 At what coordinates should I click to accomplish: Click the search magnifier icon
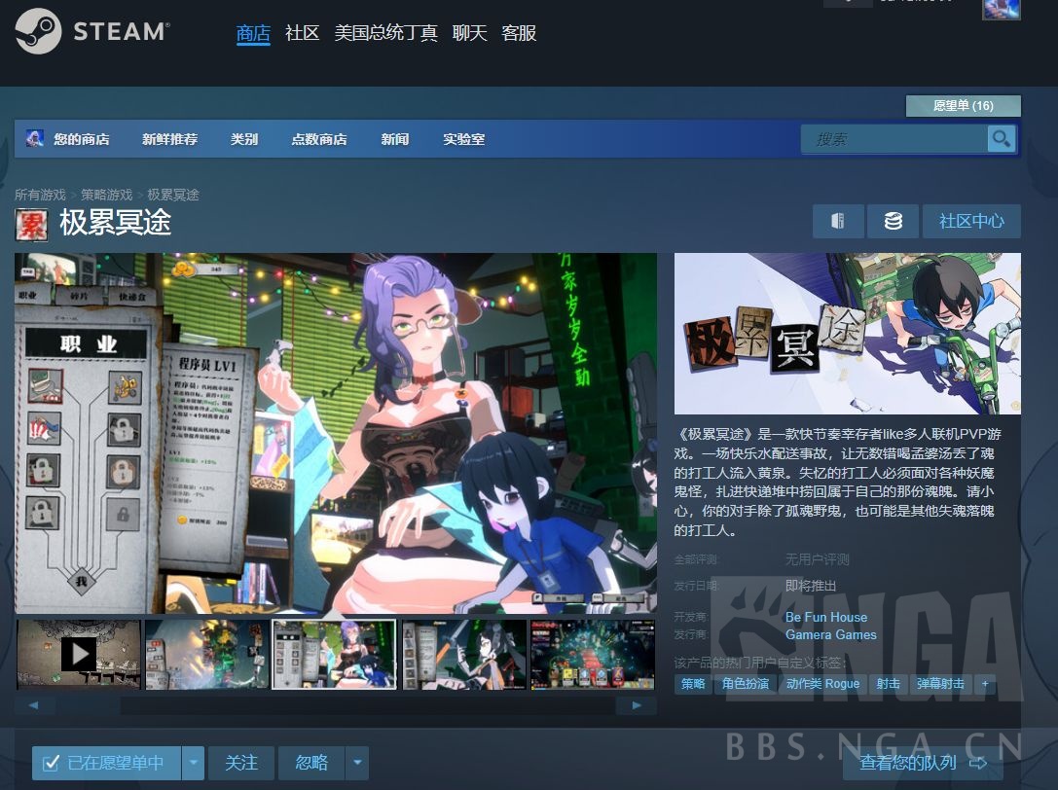click(1002, 139)
